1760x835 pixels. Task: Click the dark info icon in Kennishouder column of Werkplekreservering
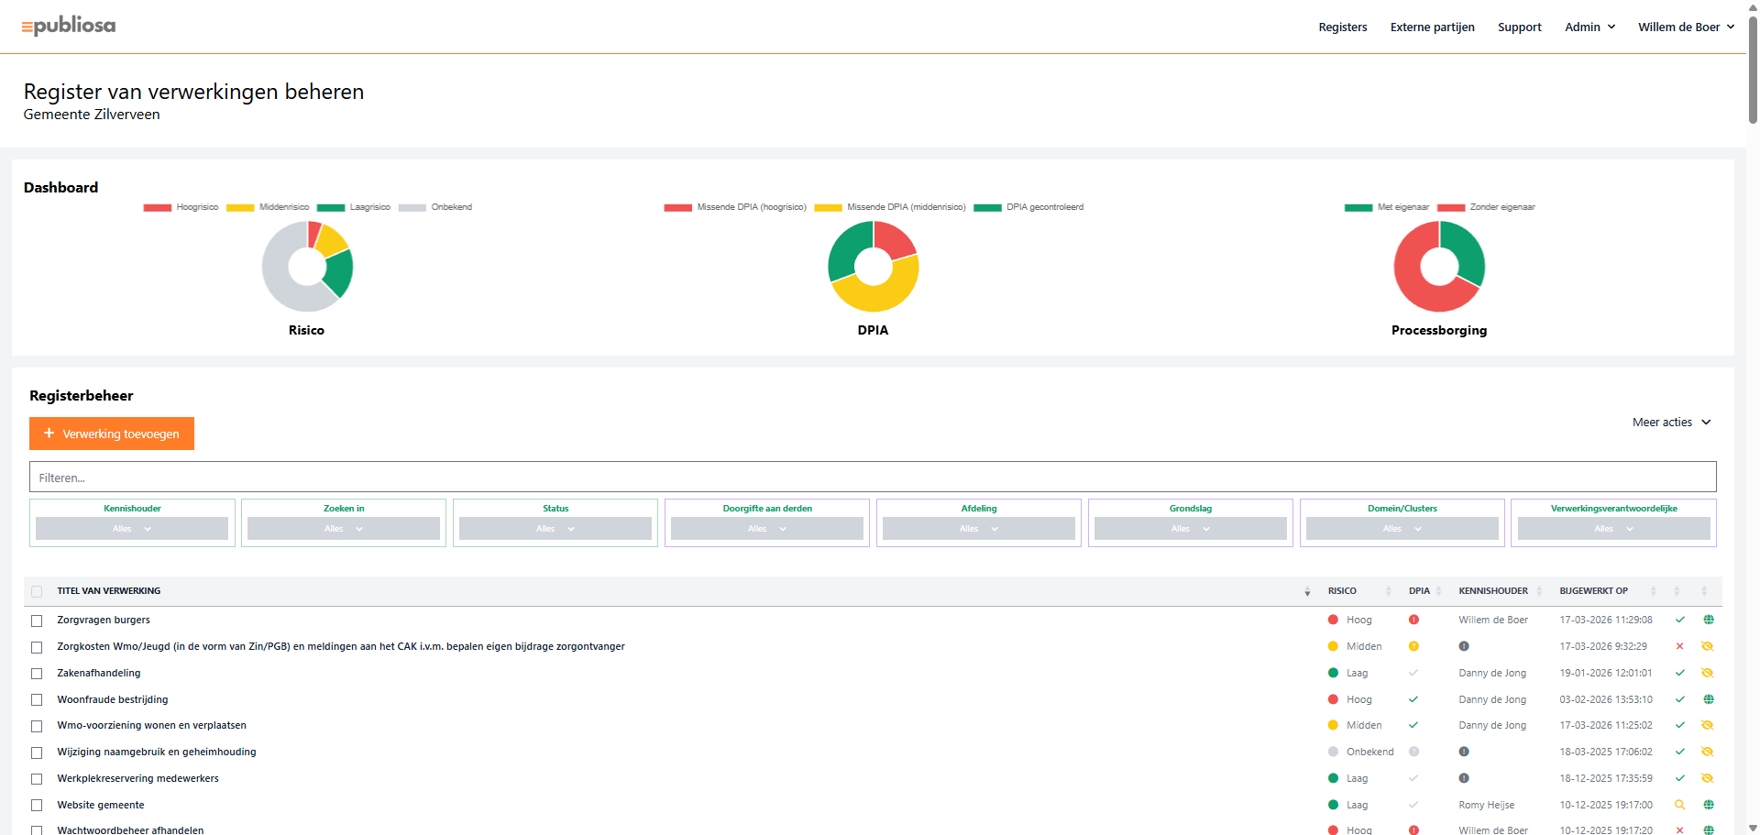[1464, 778]
